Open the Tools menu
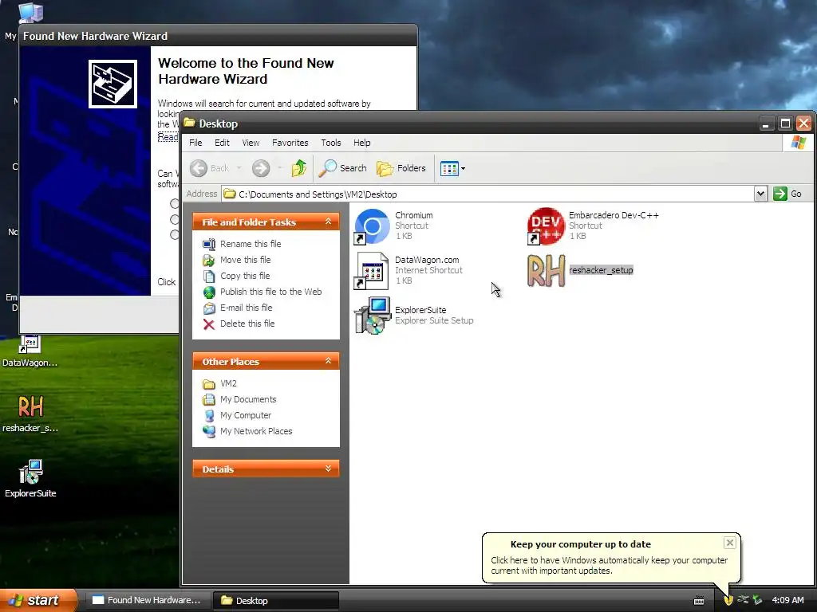 [331, 143]
